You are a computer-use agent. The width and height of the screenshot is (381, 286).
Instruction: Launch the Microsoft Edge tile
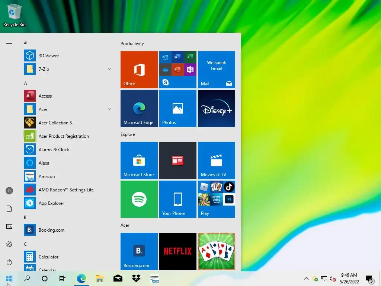click(x=139, y=108)
